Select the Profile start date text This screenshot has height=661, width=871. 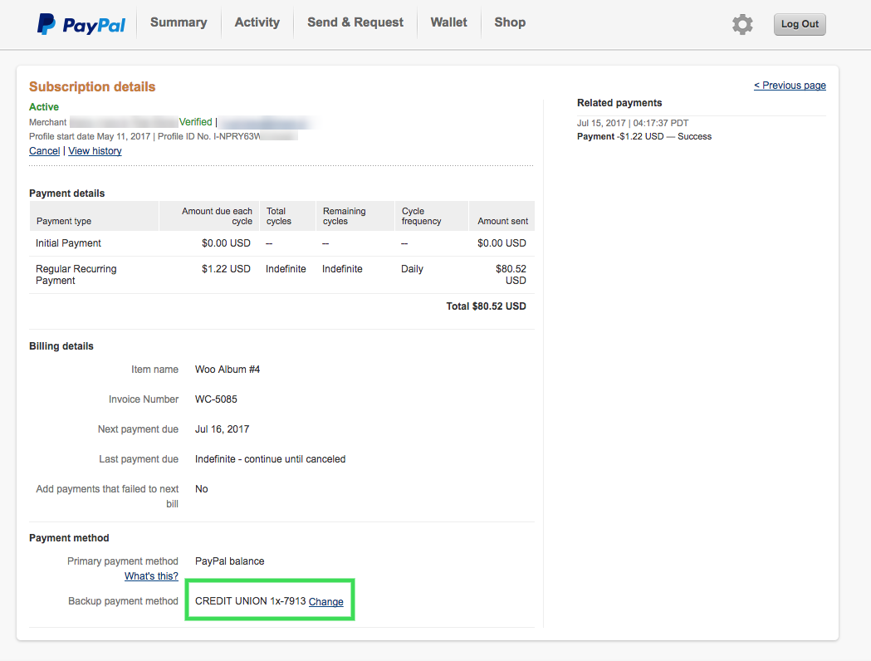coord(90,137)
